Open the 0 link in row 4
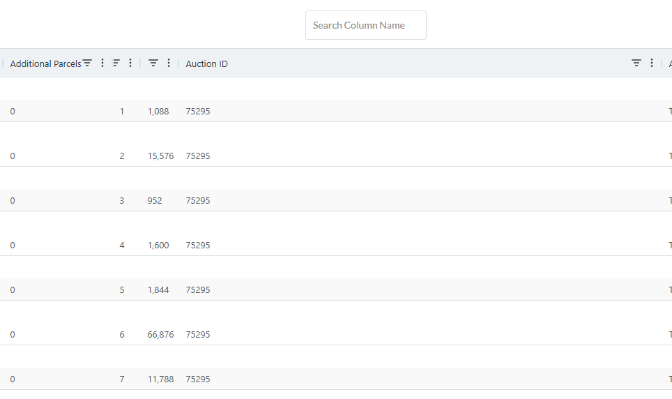 point(13,245)
